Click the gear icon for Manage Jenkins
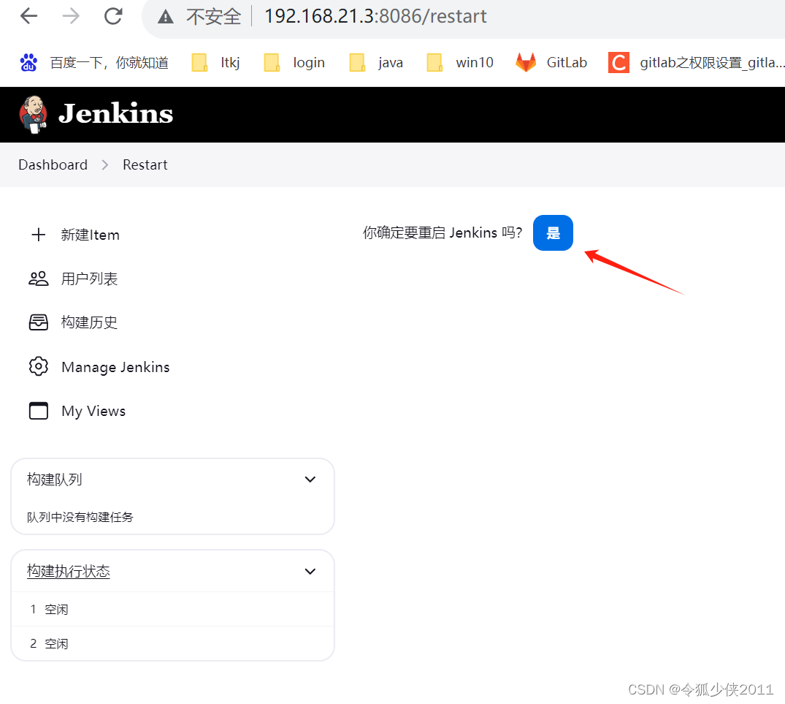Viewport: 785px width, 704px height. 39,366
